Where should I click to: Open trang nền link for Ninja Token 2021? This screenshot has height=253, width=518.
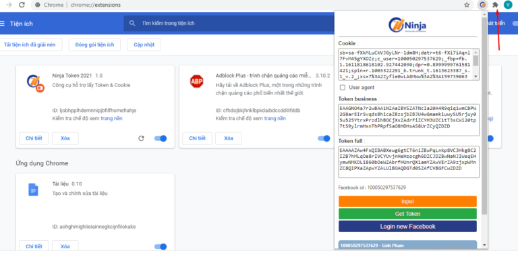112,118
